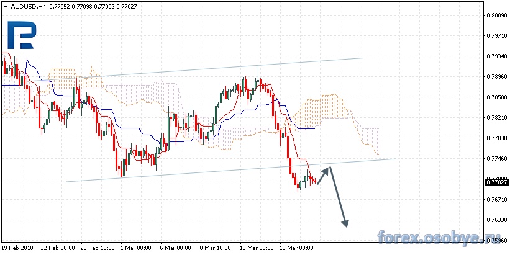Click the 1 Mar 08:00 time label
The image size is (510, 255).
(x=137, y=248)
